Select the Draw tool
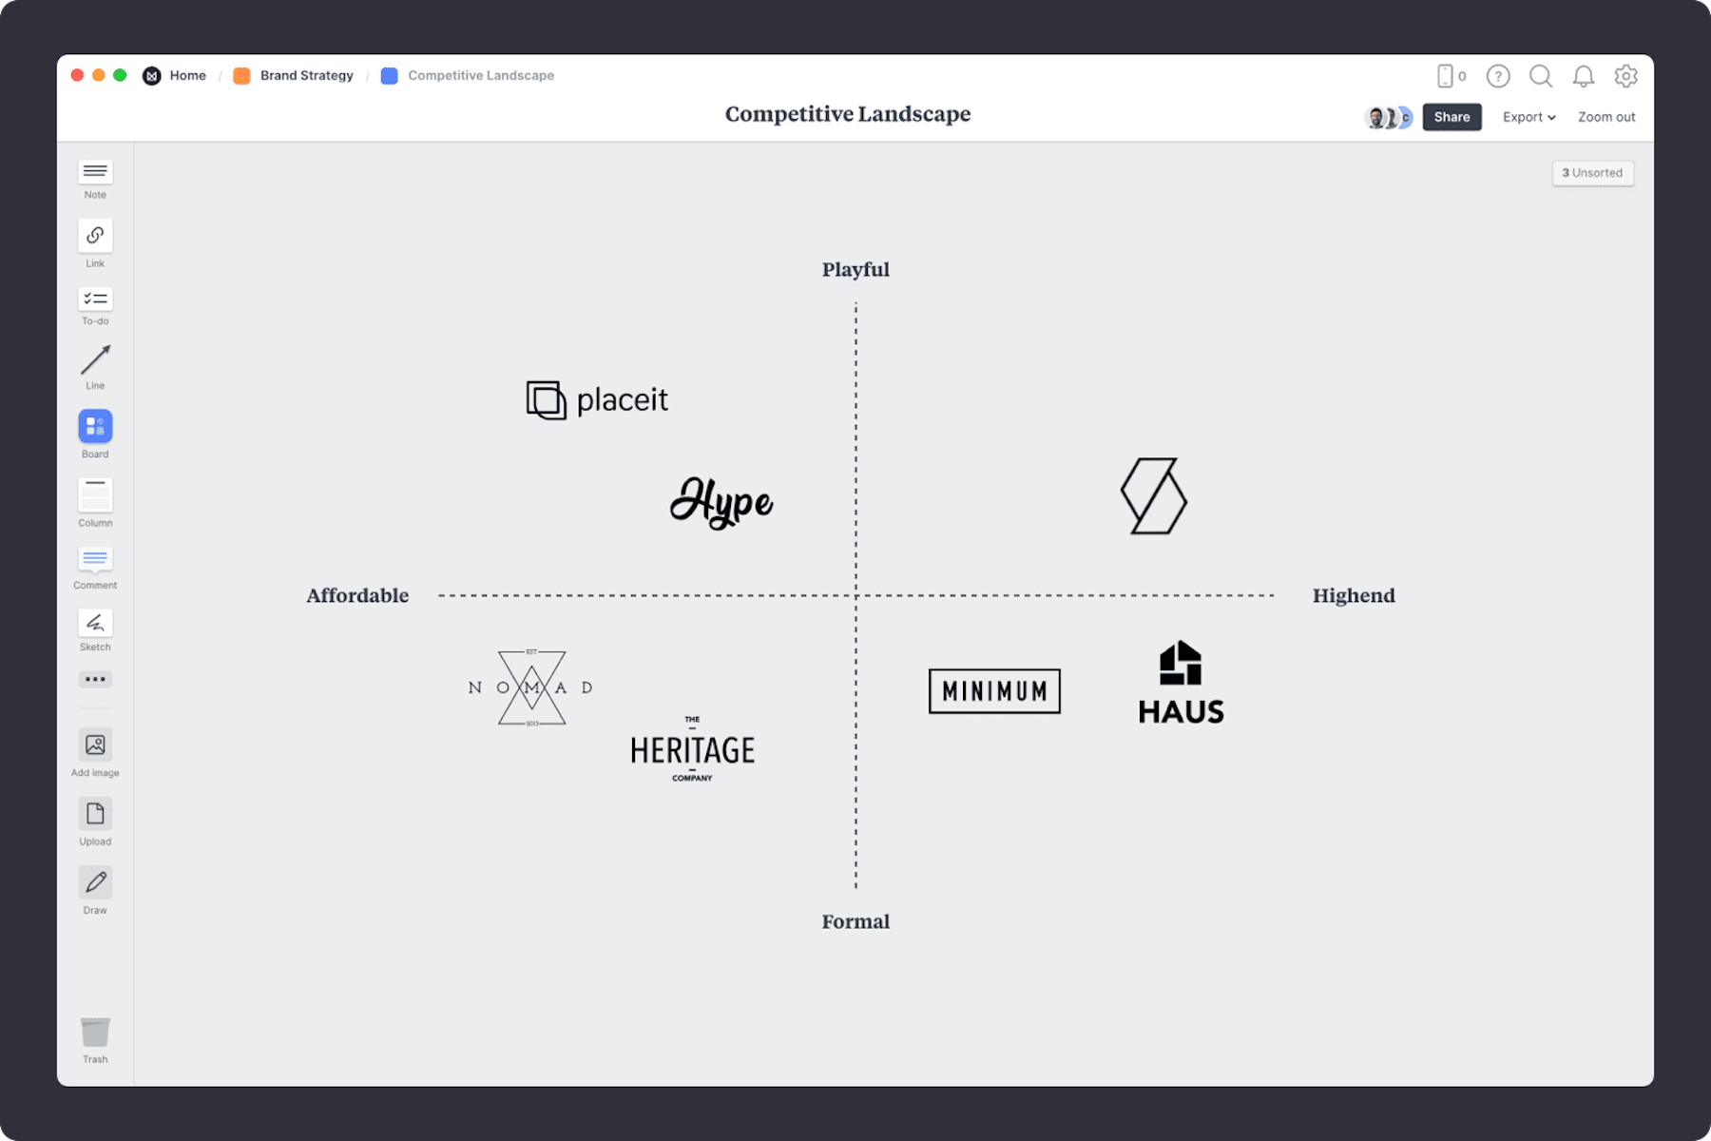Screen dimensions: 1711x1141 94,883
